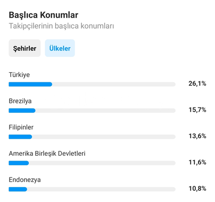Click the Amerika Birleşik Devletleri blue bar
Viewport: 215px width, 202px height.
coord(19,163)
